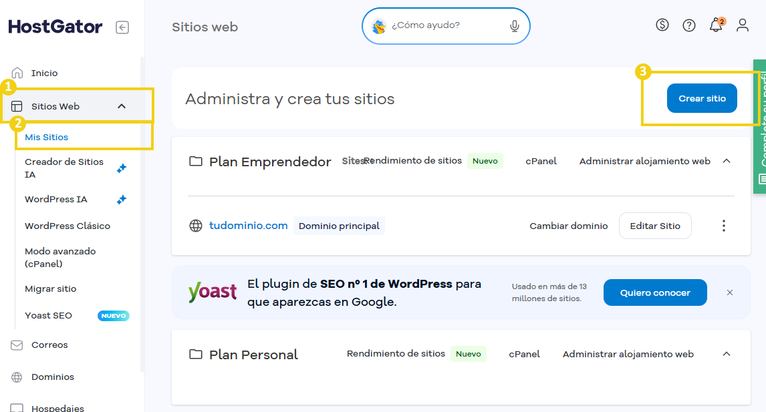Image resolution: width=766 pixels, height=412 pixels.
Task: Click the Dominios globe icon
Action: pyautogui.click(x=17, y=377)
